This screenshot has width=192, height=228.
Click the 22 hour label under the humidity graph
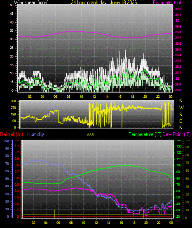point(159,223)
